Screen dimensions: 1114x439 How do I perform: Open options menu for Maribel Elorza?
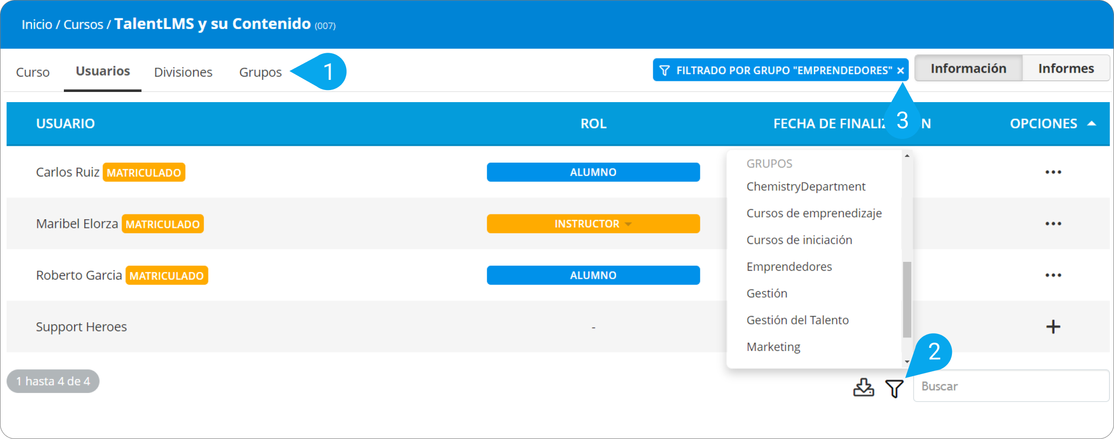click(x=1053, y=224)
